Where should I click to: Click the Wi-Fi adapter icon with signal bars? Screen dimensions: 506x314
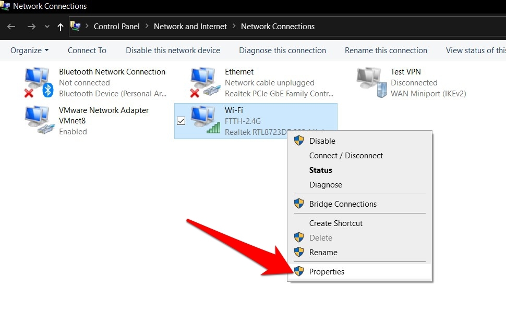(206, 120)
